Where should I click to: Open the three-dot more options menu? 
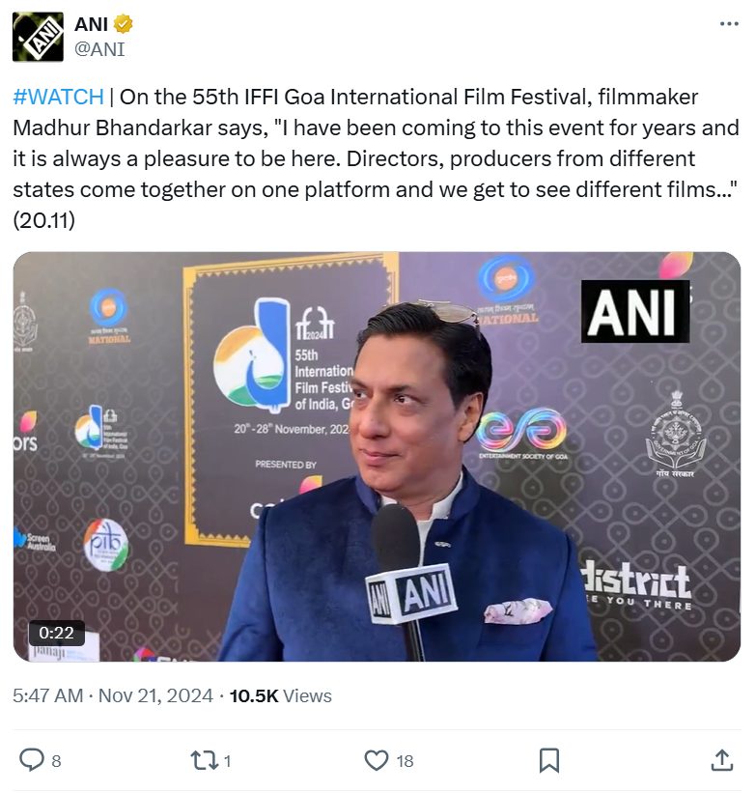[x=729, y=24]
